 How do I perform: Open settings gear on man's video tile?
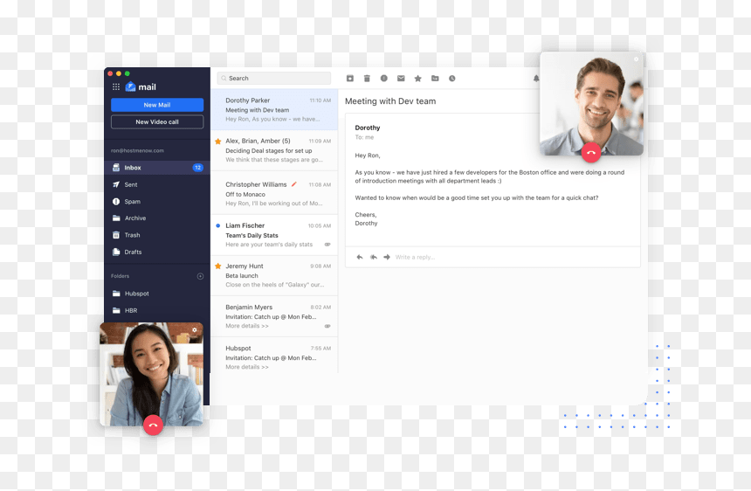click(636, 59)
